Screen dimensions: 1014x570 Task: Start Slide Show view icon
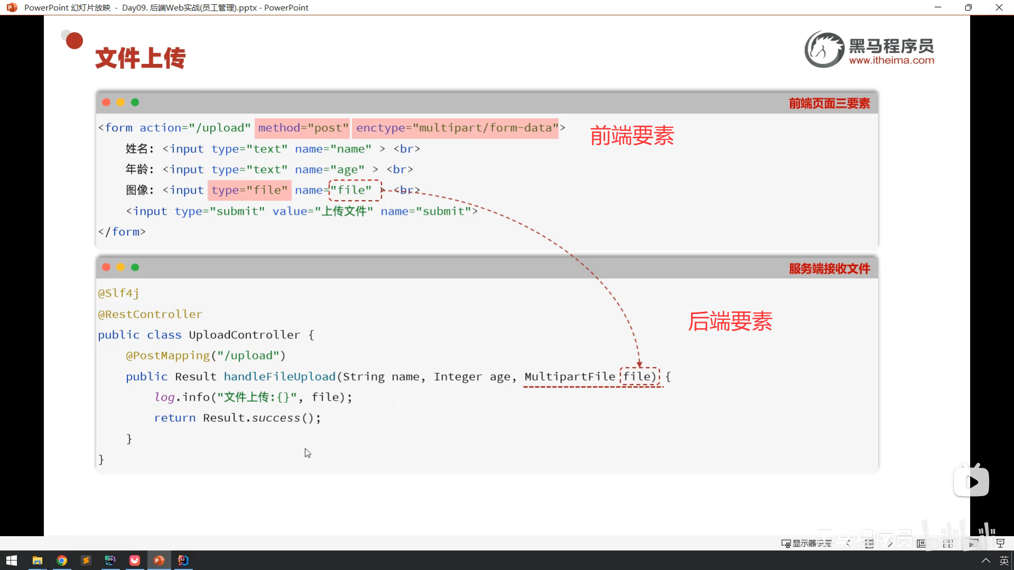(1000, 543)
